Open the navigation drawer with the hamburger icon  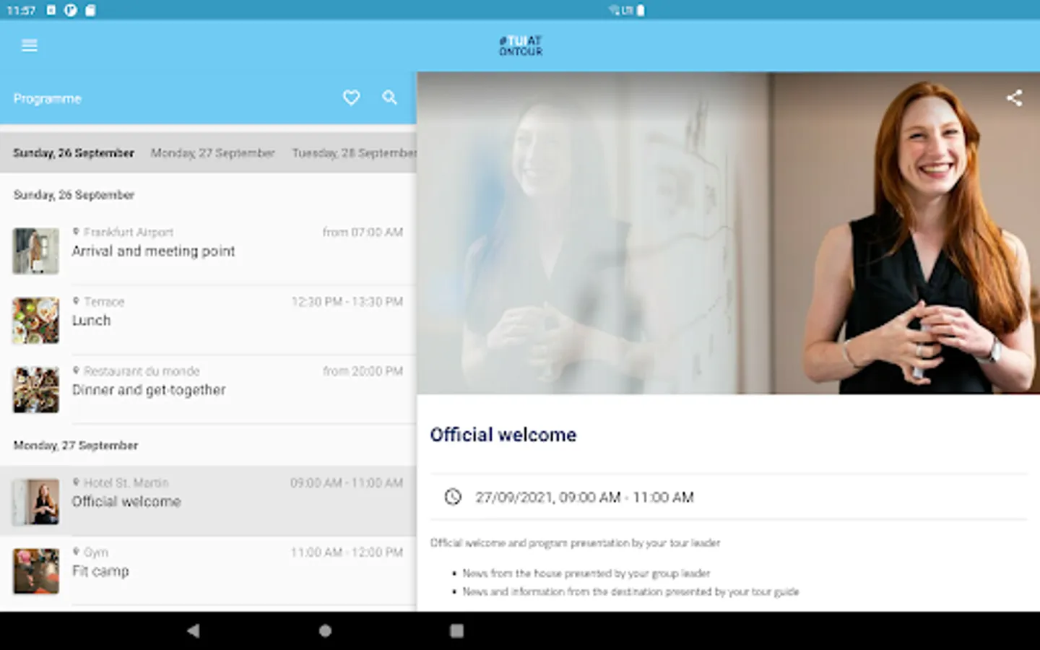(x=29, y=45)
